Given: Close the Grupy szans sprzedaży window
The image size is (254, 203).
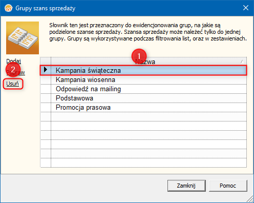Looking at the screenshot, I should click(246, 8).
